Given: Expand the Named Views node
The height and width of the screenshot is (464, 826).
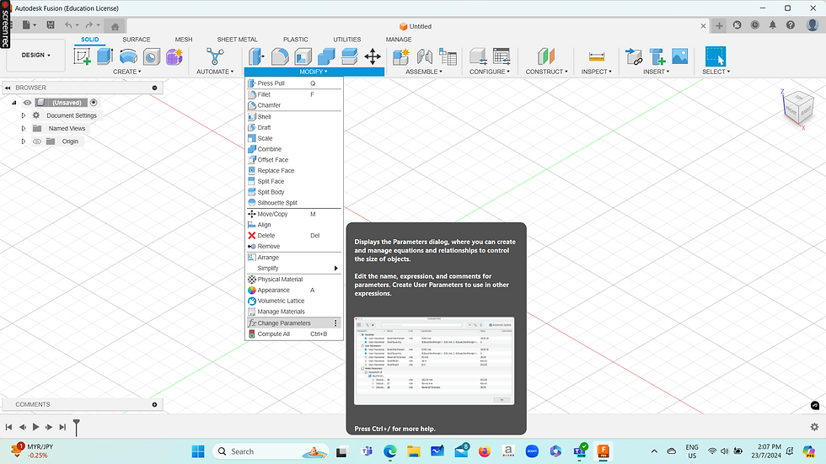Looking at the screenshot, I should click(24, 128).
